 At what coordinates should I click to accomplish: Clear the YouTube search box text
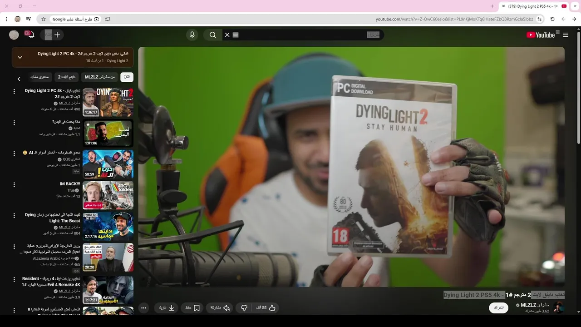227,35
